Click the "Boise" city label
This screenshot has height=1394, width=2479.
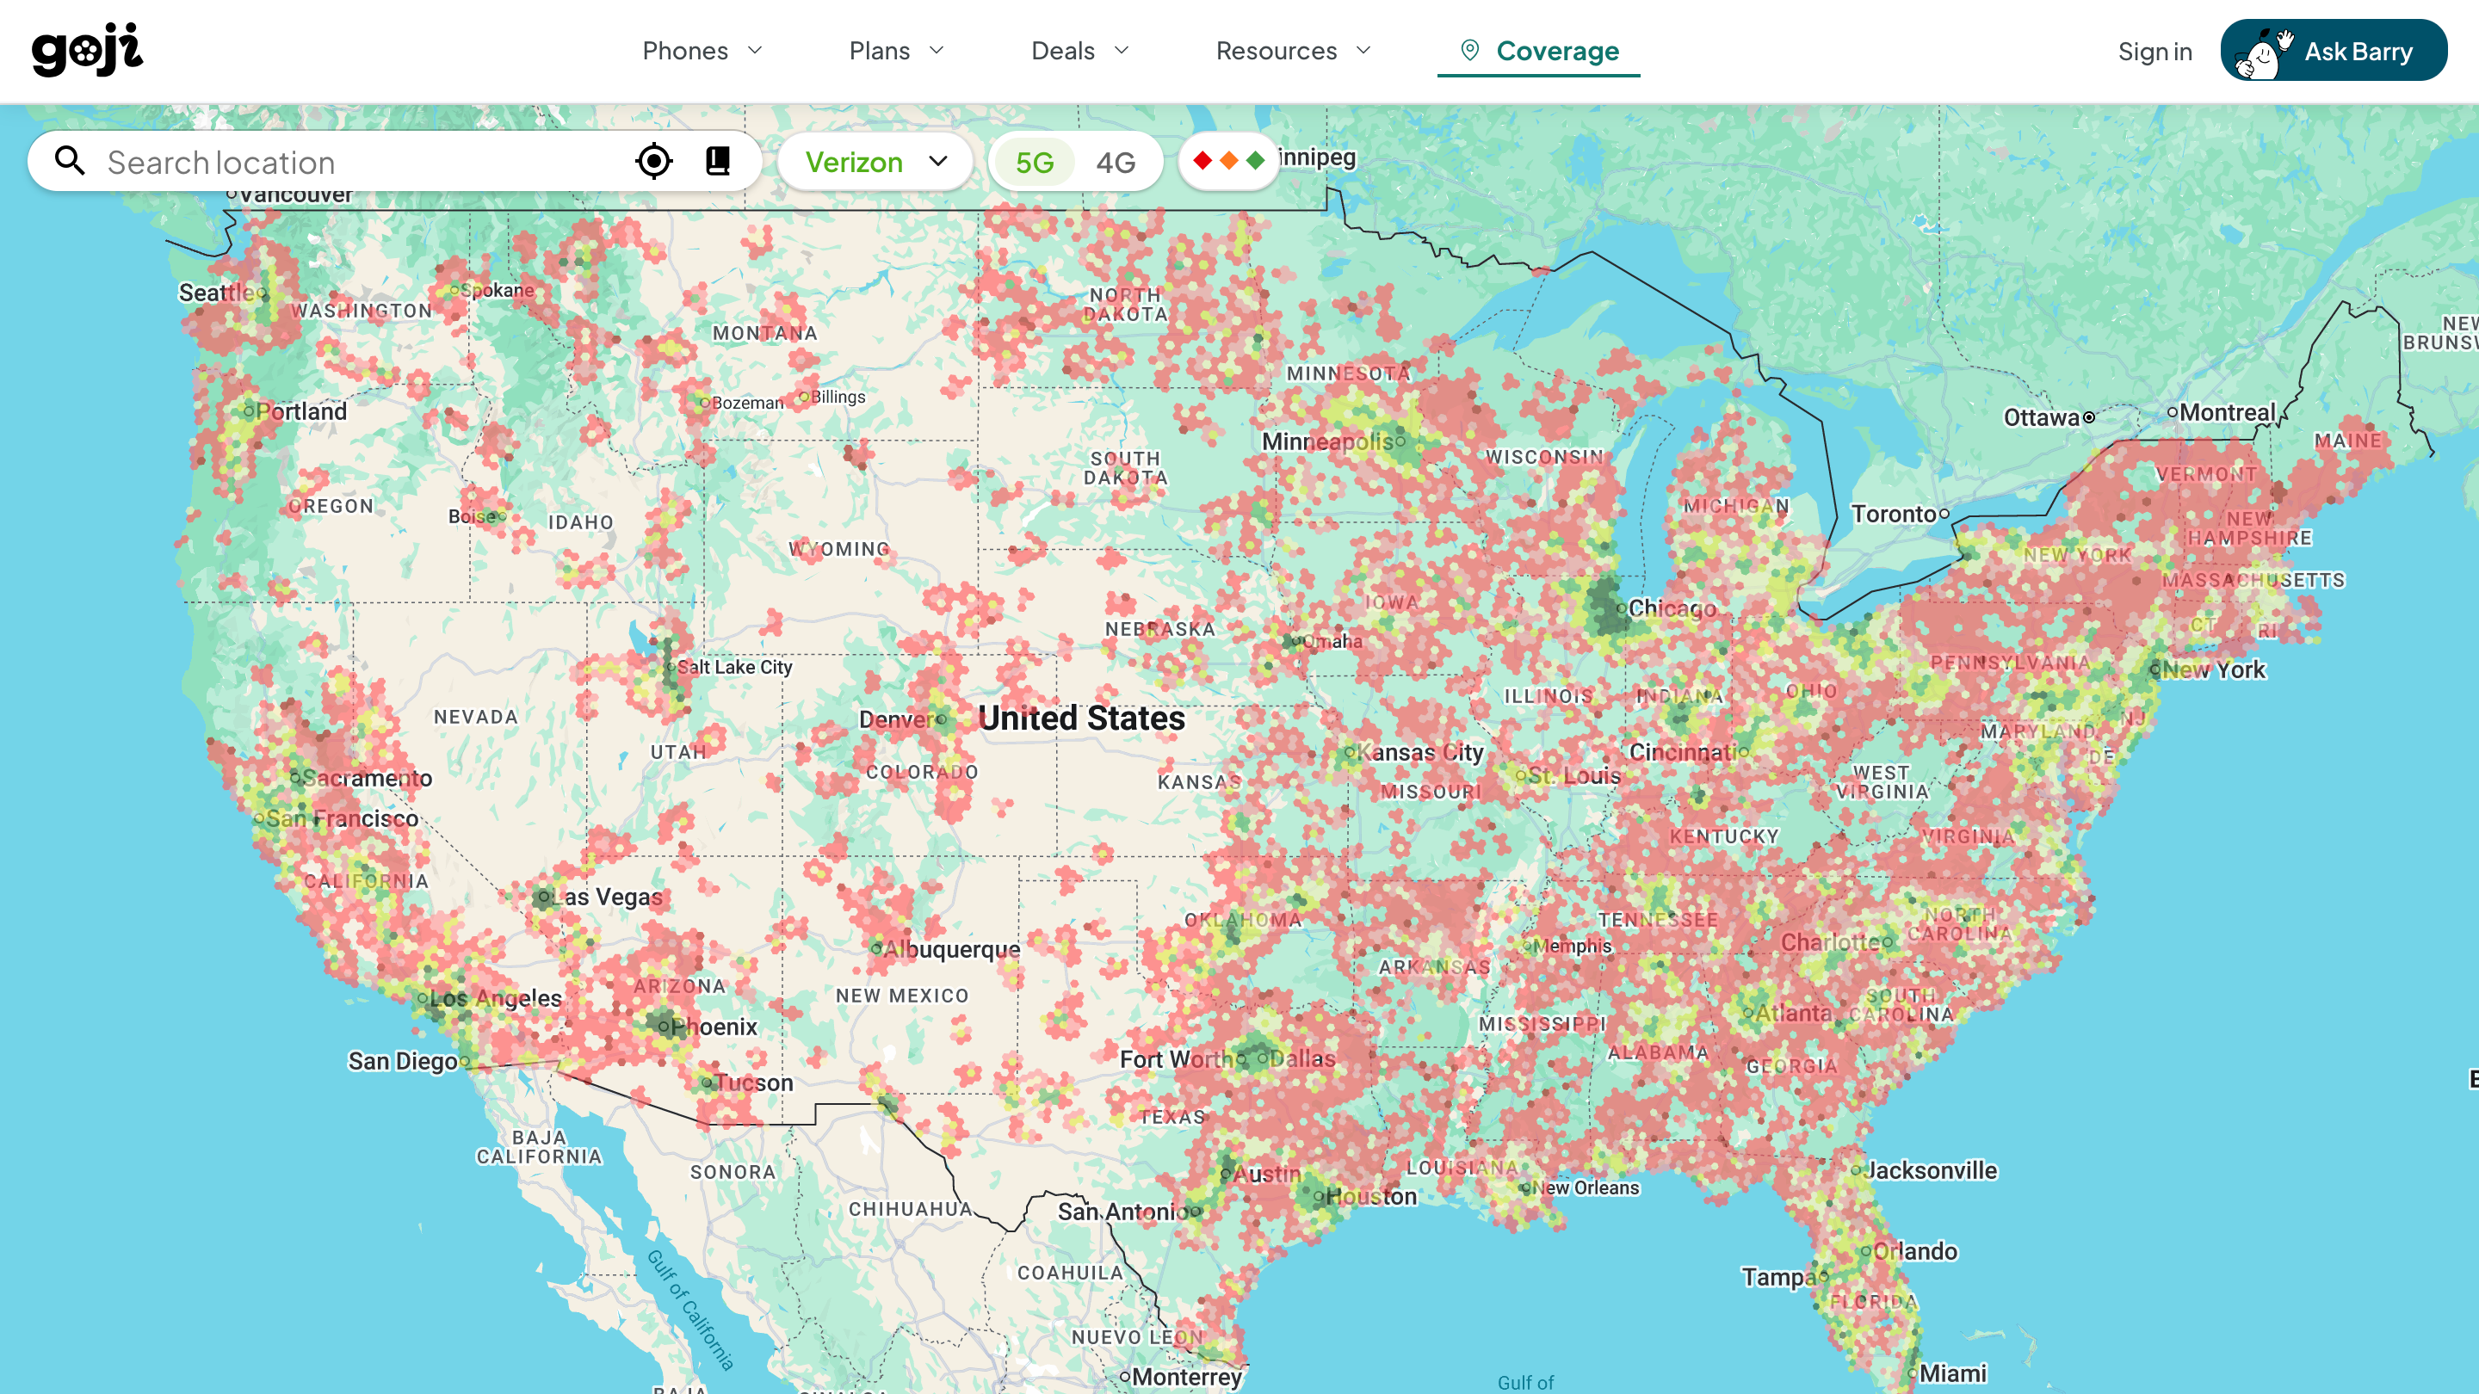pos(473,516)
